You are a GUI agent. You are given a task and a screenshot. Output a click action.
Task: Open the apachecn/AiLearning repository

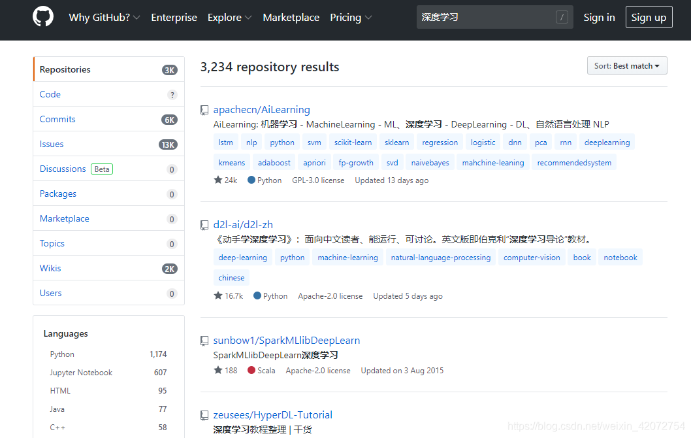[x=261, y=109]
